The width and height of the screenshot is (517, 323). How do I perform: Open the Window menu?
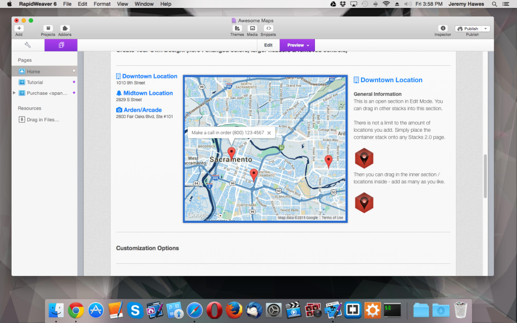pyautogui.click(x=144, y=4)
